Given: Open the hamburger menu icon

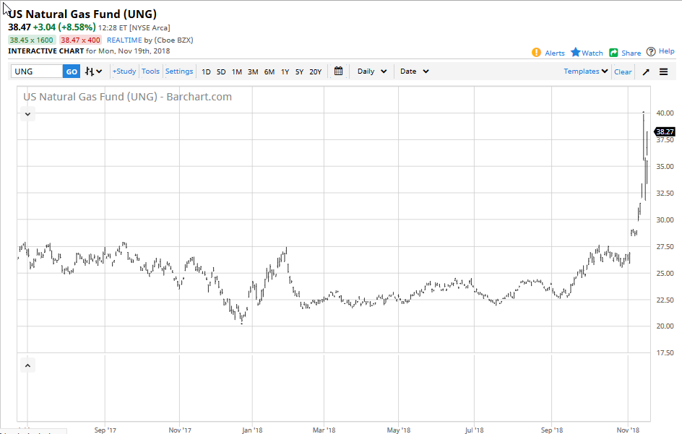Looking at the screenshot, I should coord(663,71).
